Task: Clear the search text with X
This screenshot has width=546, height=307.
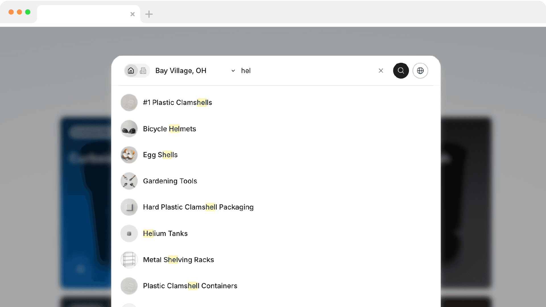Action: pyautogui.click(x=381, y=70)
